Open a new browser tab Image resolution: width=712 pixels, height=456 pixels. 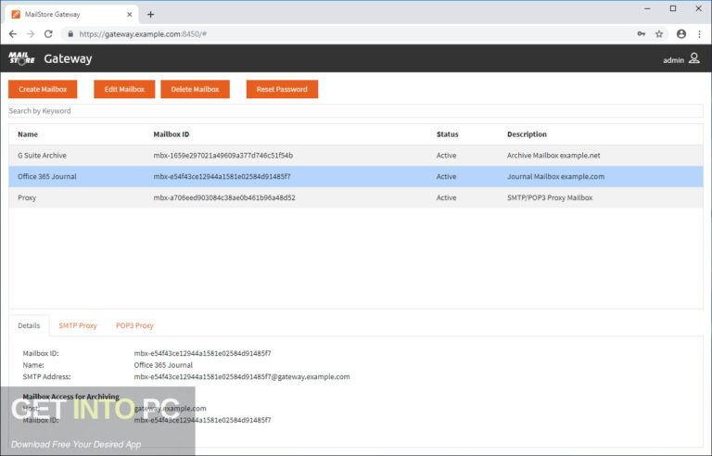[150, 15]
